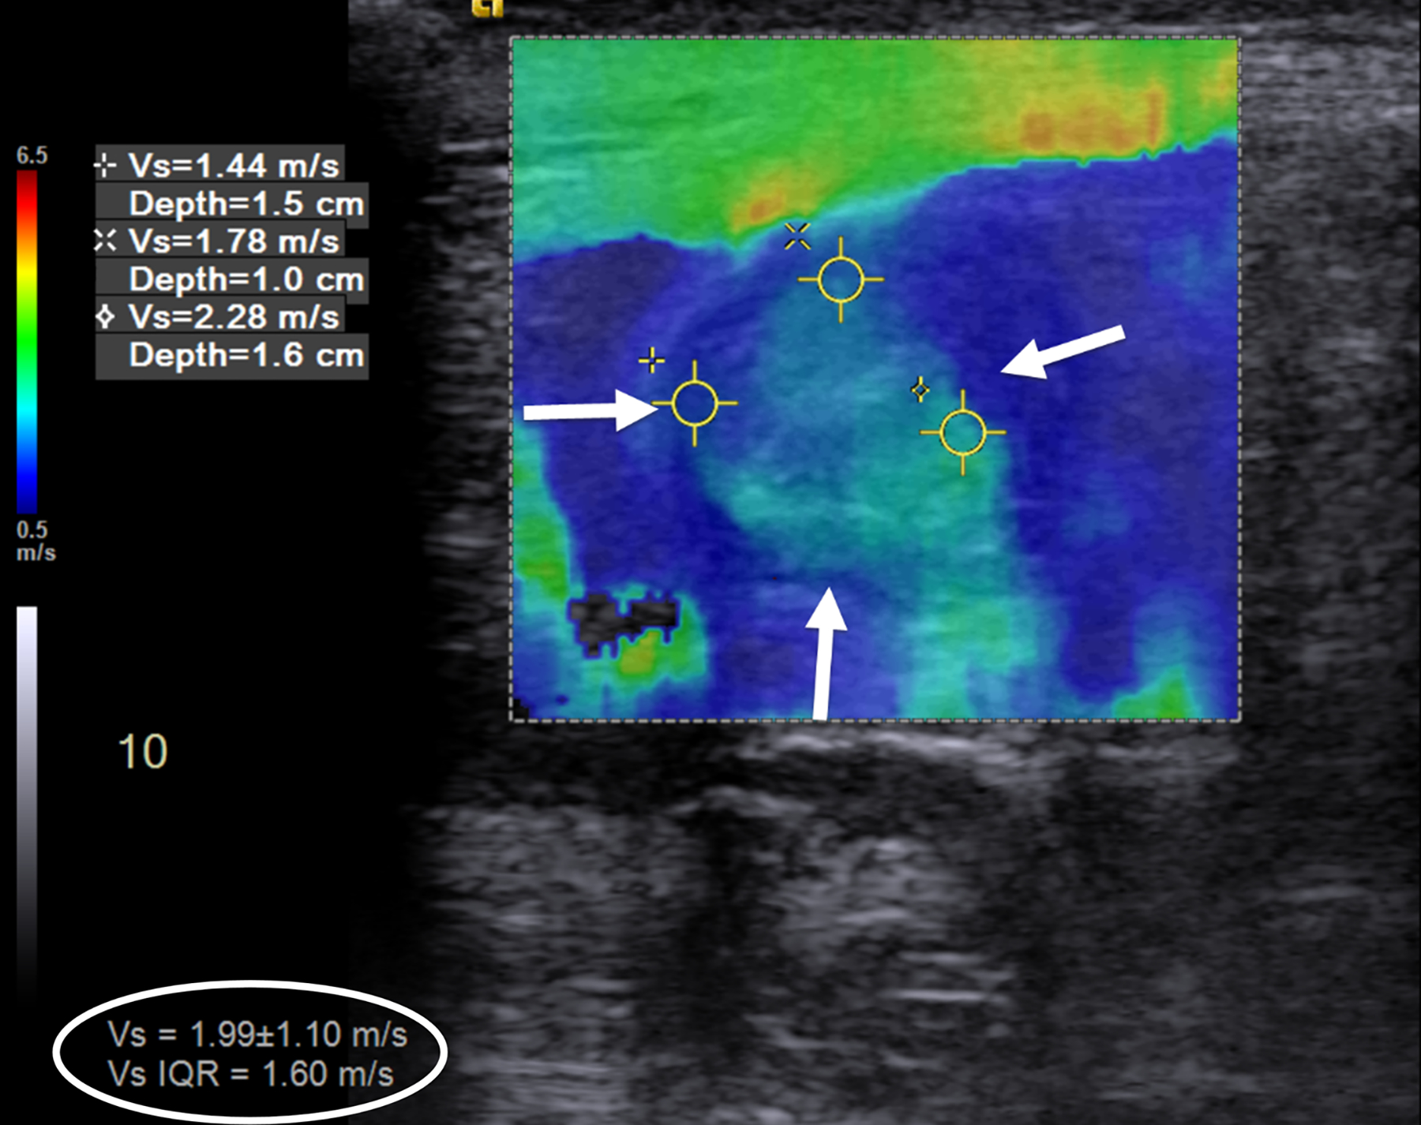Select the Depth=1.0 cm reading

(x=246, y=279)
